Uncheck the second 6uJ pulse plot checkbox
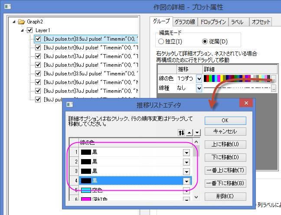The width and height of the screenshot is (281, 215). (38, 82)
